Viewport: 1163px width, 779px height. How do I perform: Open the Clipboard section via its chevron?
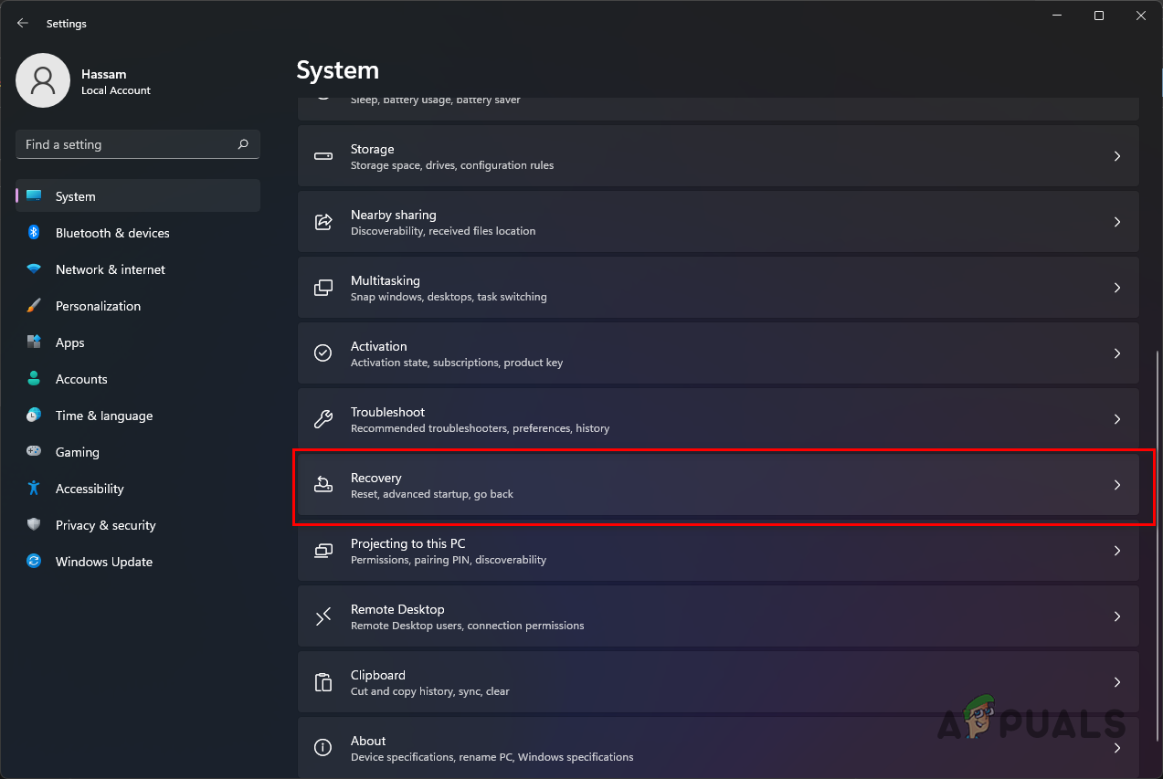[1116, 682]
